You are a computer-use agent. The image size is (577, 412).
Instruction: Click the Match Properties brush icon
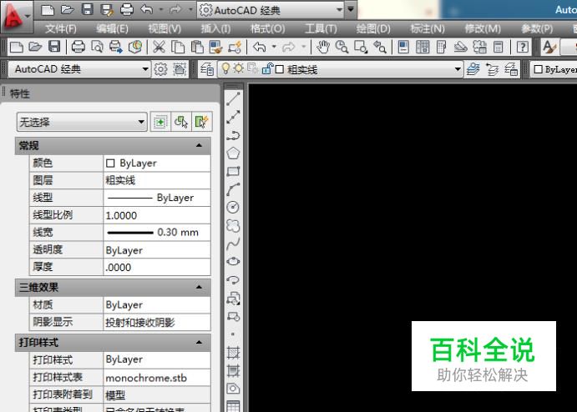coord(215,47)
